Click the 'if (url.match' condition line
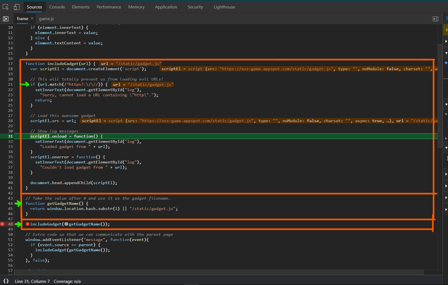The height and width of the screenshot is (285, 448). coord(69,84)
